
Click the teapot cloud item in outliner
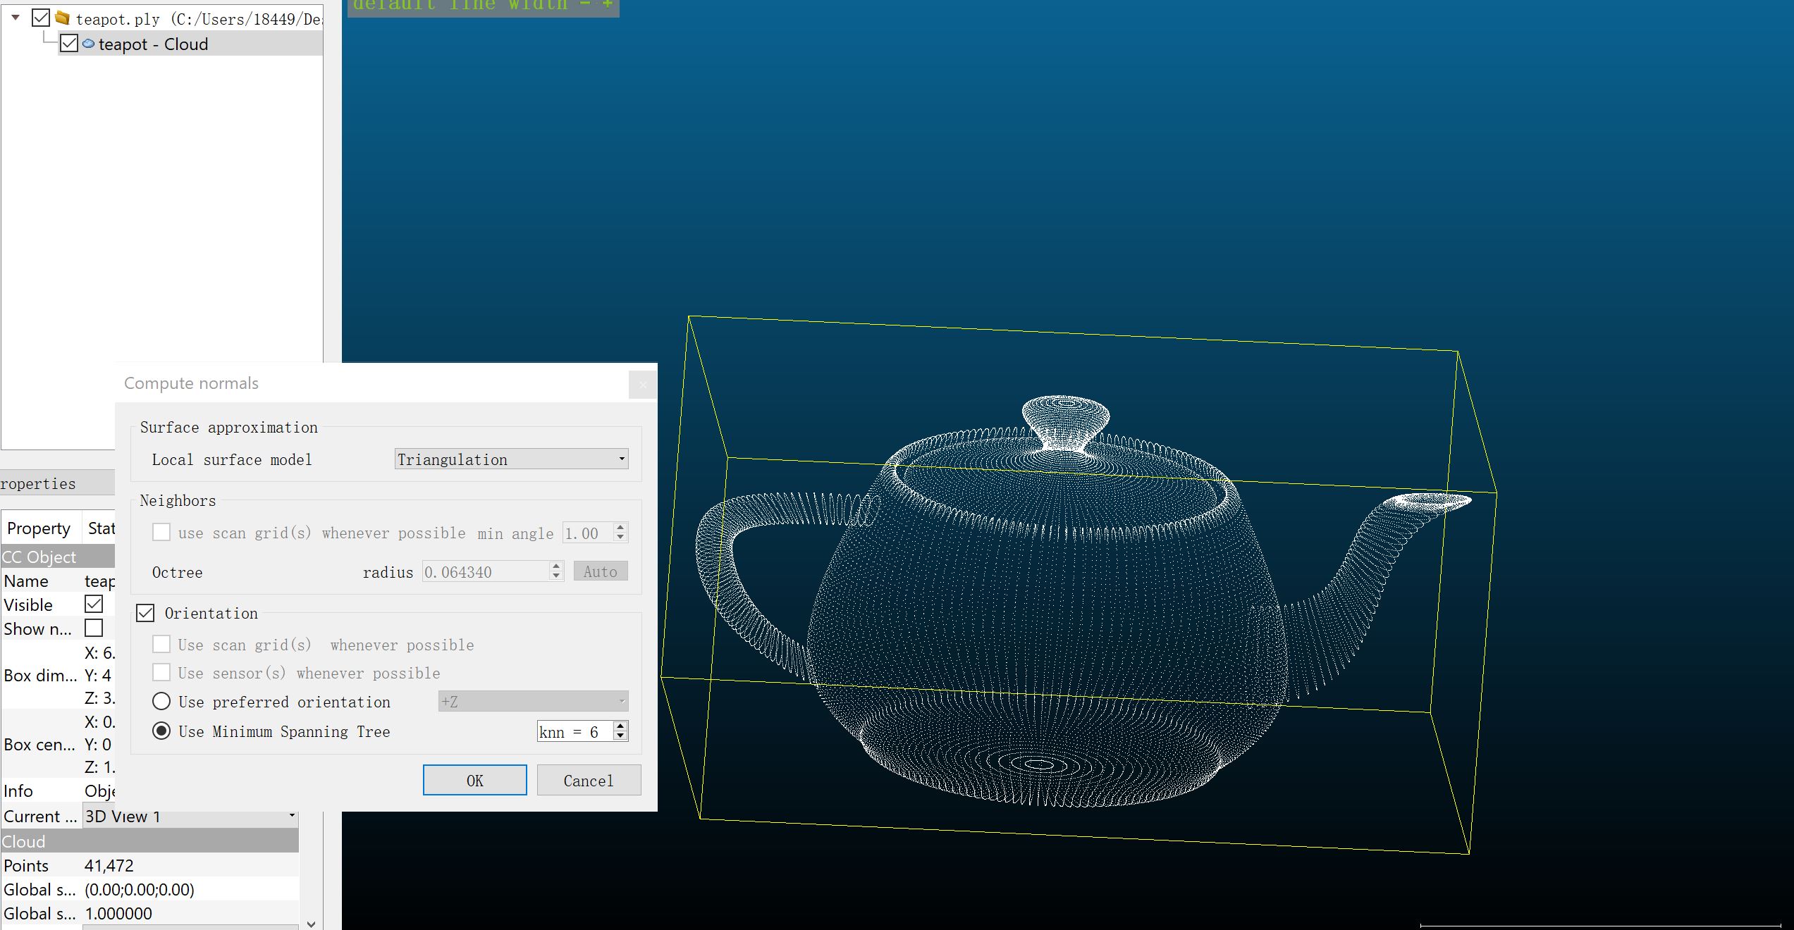click(x=154, y=43)
